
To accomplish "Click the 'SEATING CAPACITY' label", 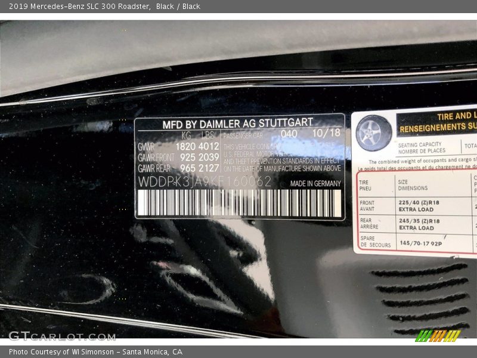I will [x=420, y=144].
